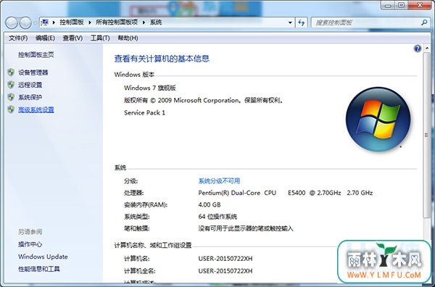Select the 所有控制面板项 breadcrumb
The height and width of the screenshot is (287, 435).
pos(117,22)
